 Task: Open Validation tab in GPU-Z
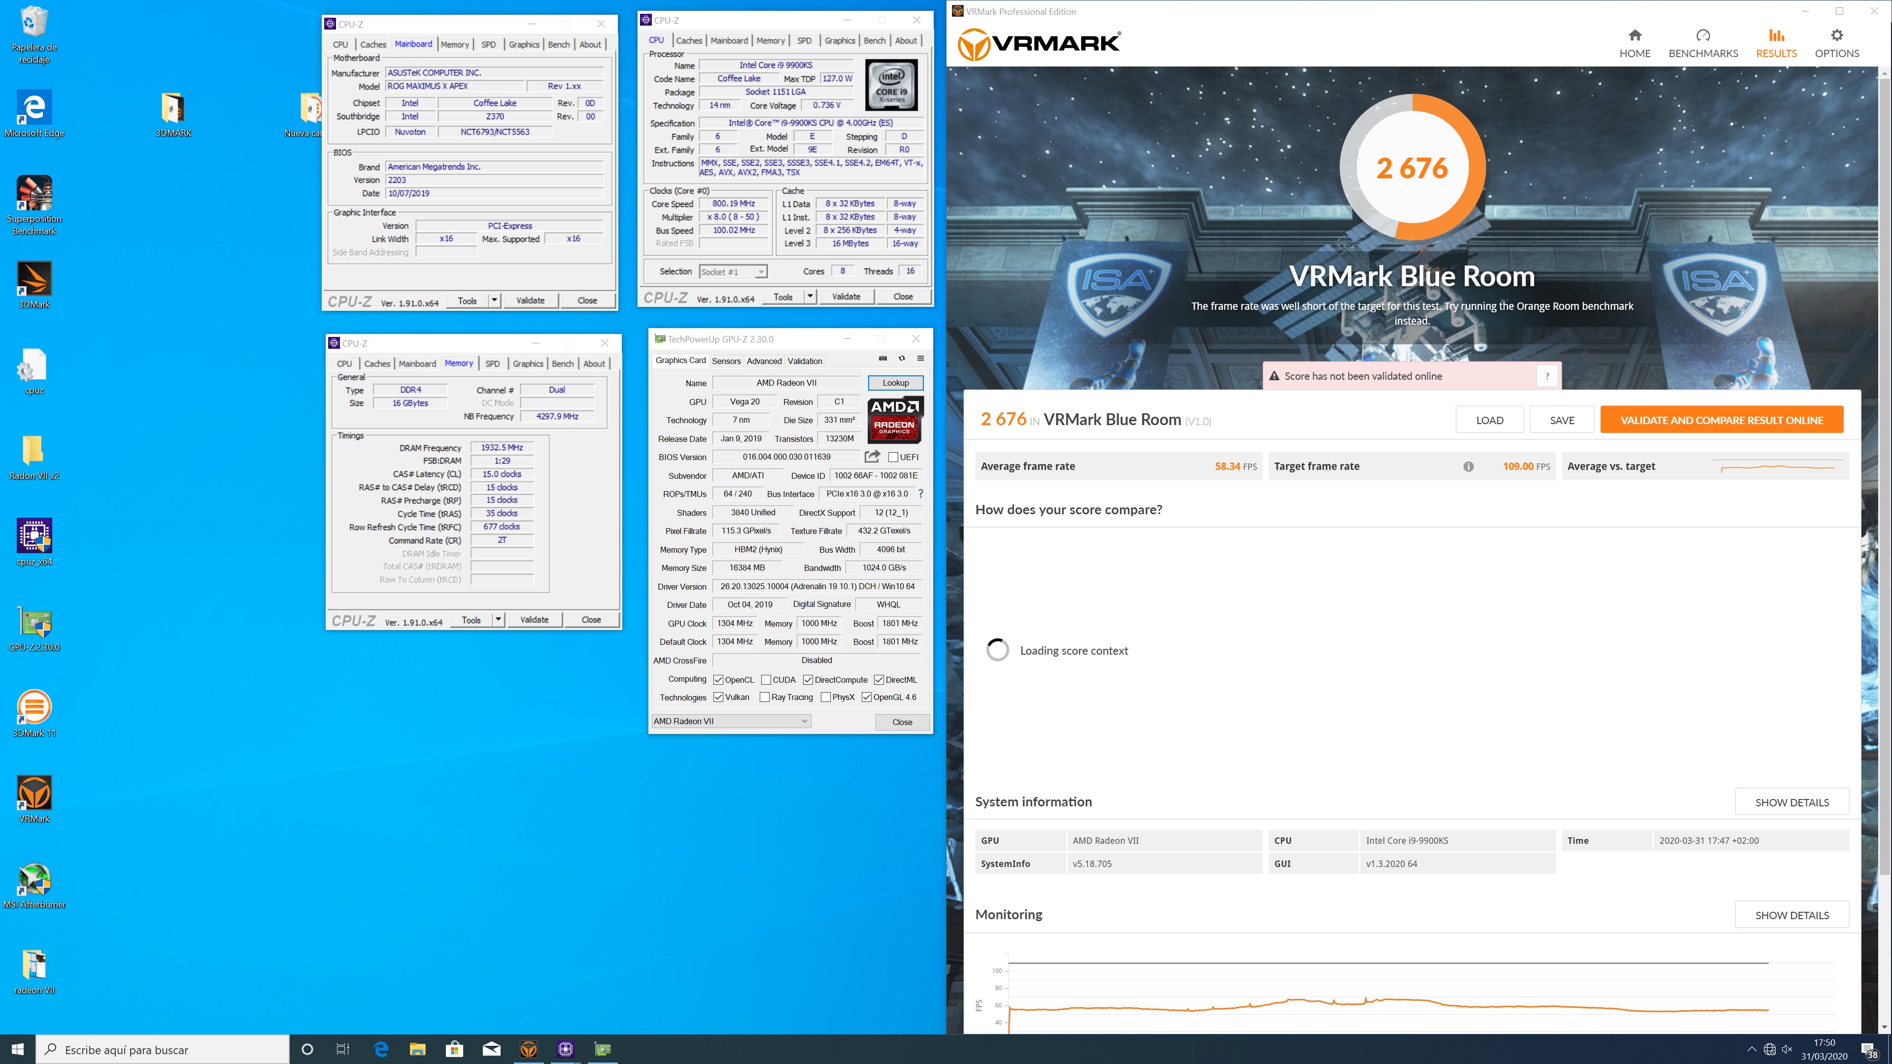point(805,361)
